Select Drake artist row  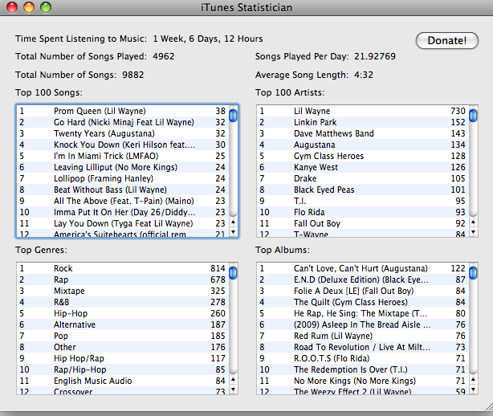(x=363, y=178)
